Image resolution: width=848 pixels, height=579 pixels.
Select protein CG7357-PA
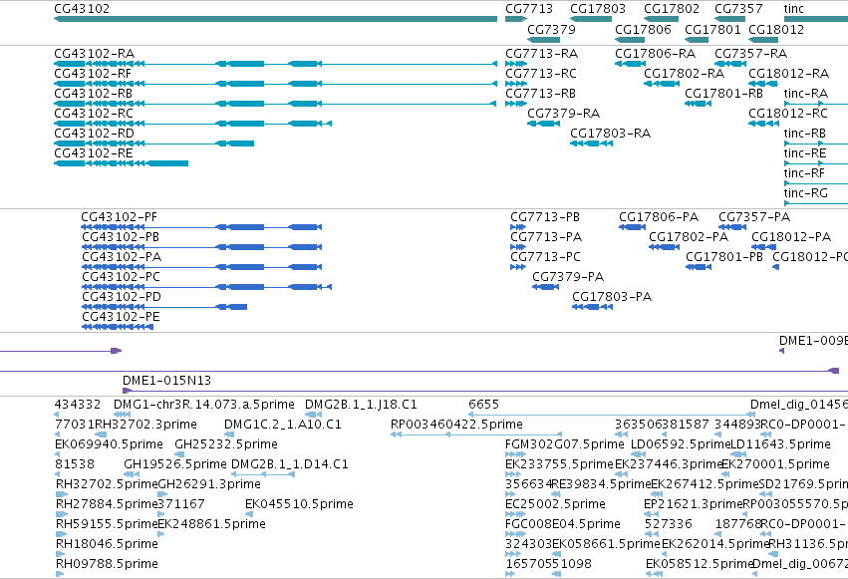click(732, 227)
